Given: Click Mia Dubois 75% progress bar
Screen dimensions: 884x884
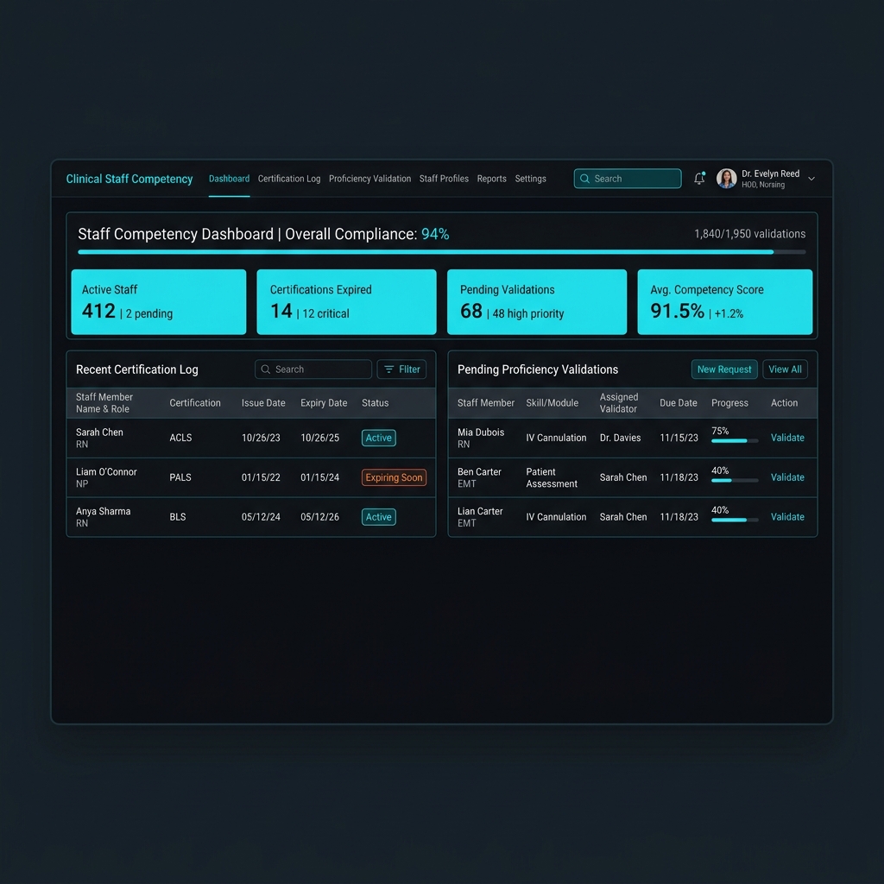Looking at the screenshot, I should (x=734, y=441).
